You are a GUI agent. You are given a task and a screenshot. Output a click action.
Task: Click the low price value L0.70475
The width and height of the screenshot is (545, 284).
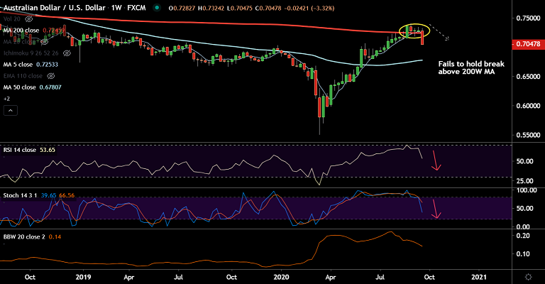pos(239,8)
